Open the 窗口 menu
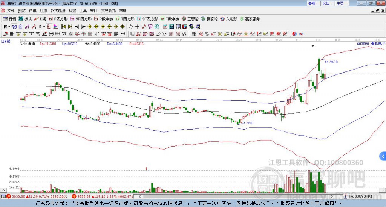Image resolution: width=386 pixels, height=207 pixels. pyautogui.click(x=94, y=11)
